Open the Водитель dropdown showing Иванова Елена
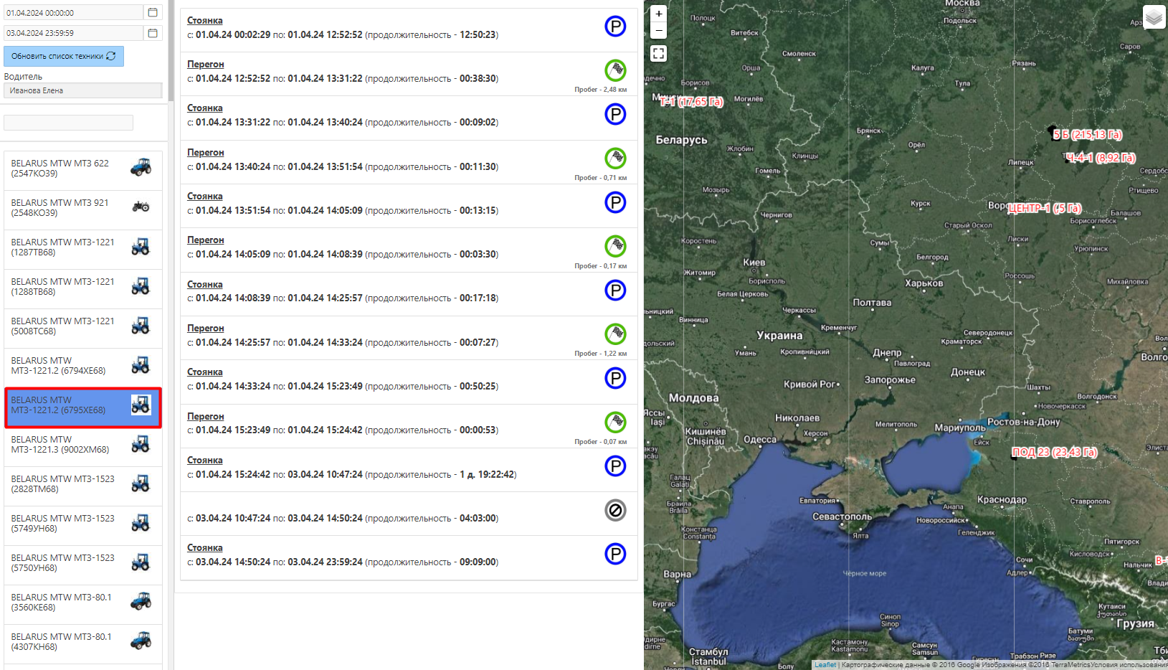This screenshot has width=1168, height=670. tap(82, 90)
